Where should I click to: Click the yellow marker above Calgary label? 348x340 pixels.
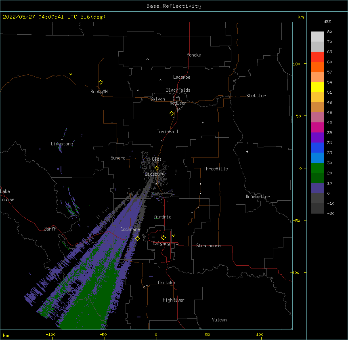point(164,237)
